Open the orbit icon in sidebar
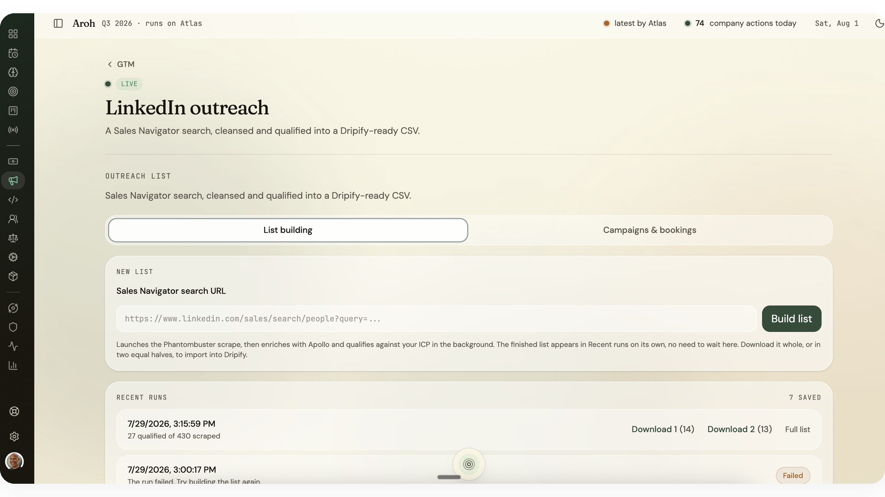Image resolution: width=885 pixels, height=497 pixels. click(x=13, y=308)
